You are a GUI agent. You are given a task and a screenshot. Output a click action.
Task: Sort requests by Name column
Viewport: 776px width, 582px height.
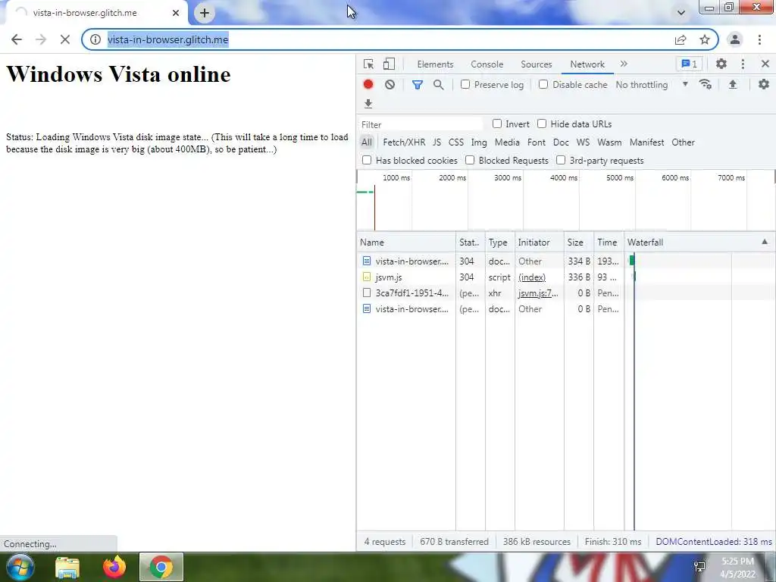click(x=406, y=242)
